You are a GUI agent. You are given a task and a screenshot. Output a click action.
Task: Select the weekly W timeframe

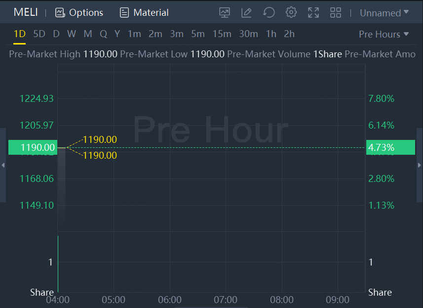click(72, 34)
